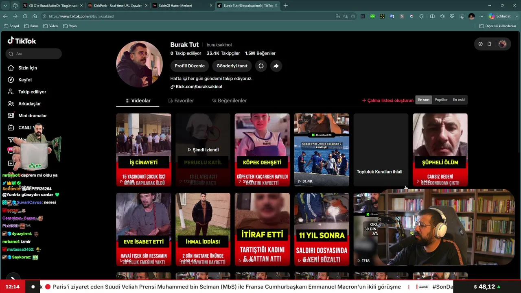521x293 pixels.
Task: Open the Sohbet et Copilot chat
Action: [499, 16]
